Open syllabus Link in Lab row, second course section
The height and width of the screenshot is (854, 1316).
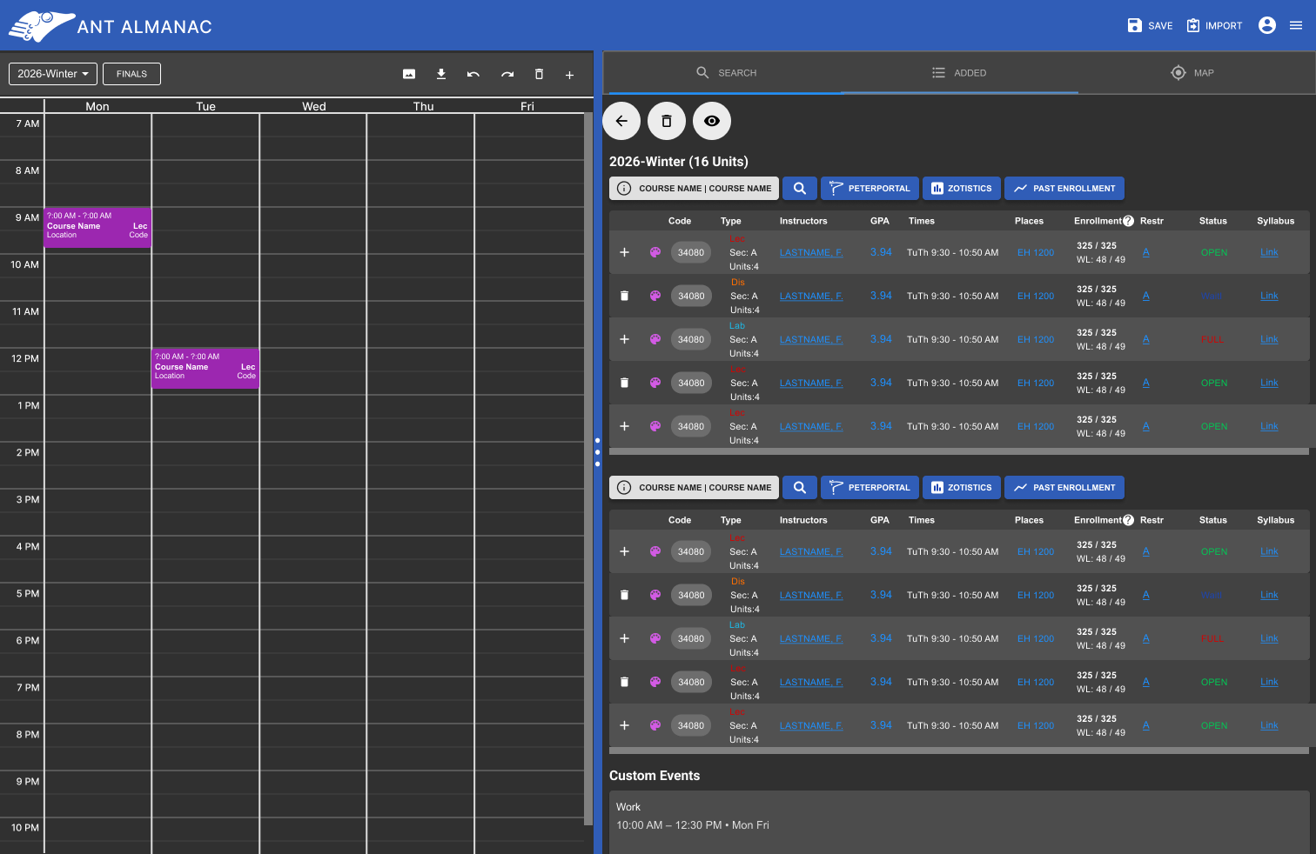tap(1269, 639)
